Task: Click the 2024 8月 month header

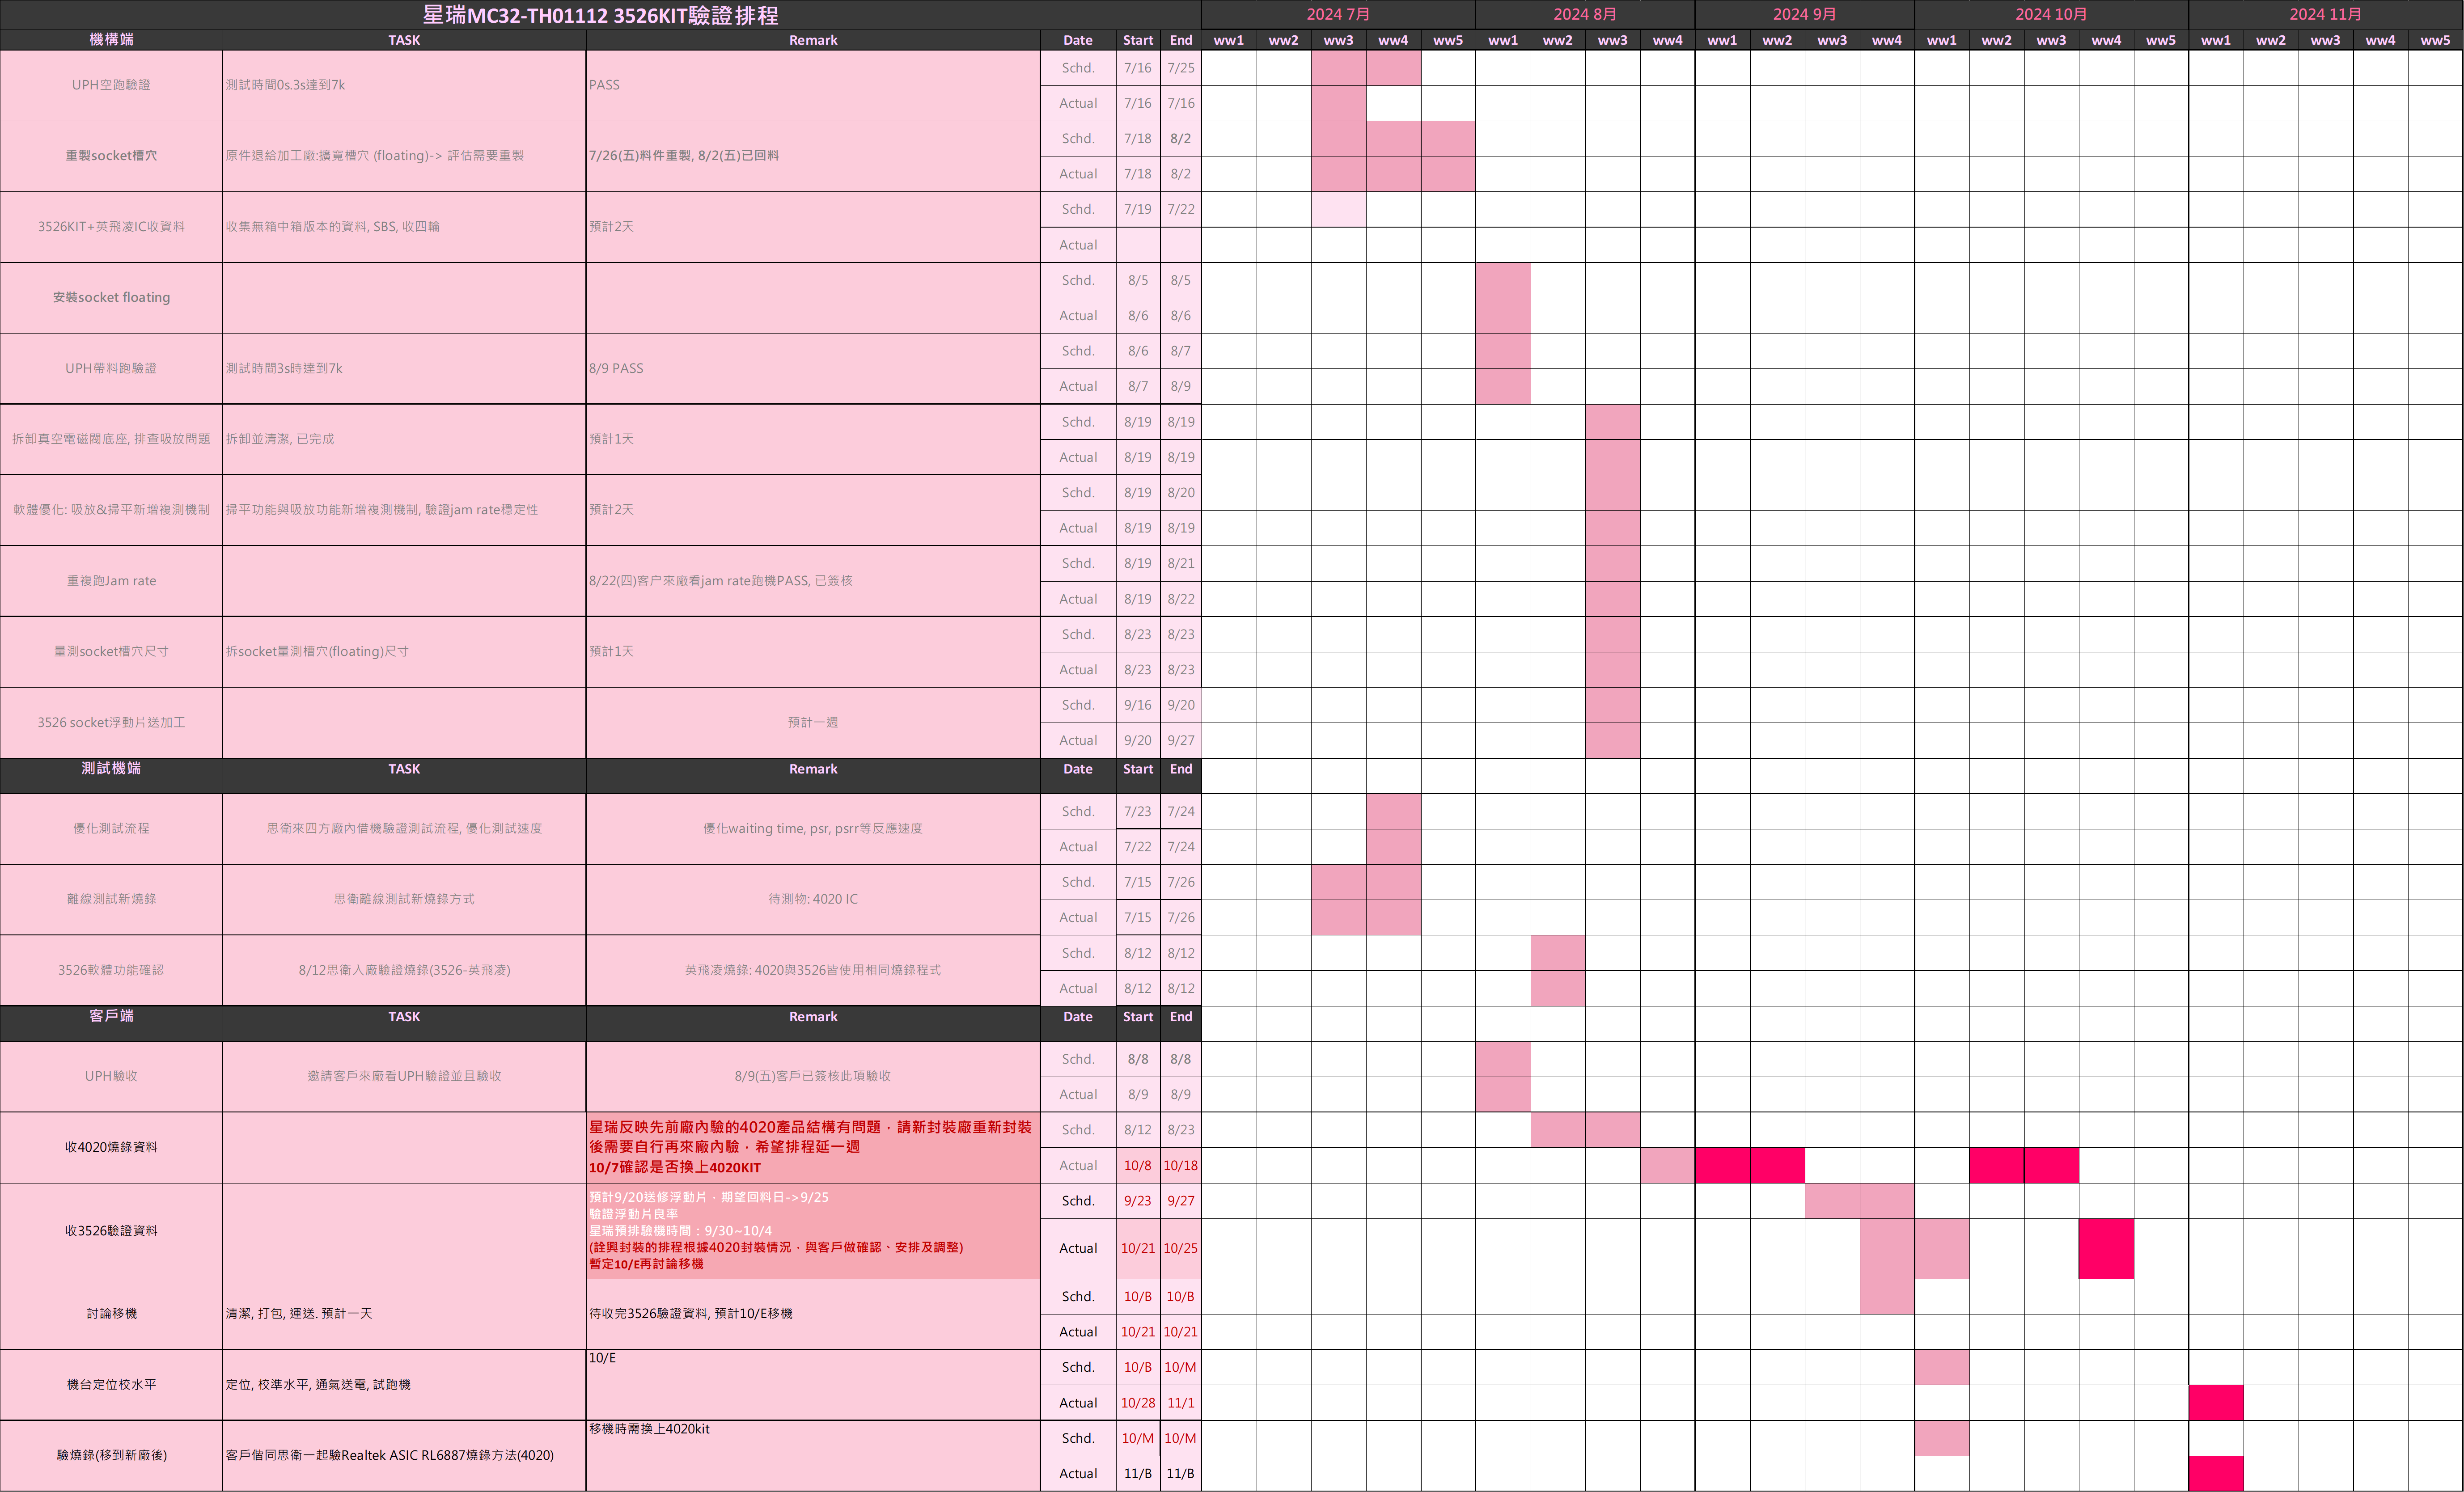Action: click(1585, 15)
